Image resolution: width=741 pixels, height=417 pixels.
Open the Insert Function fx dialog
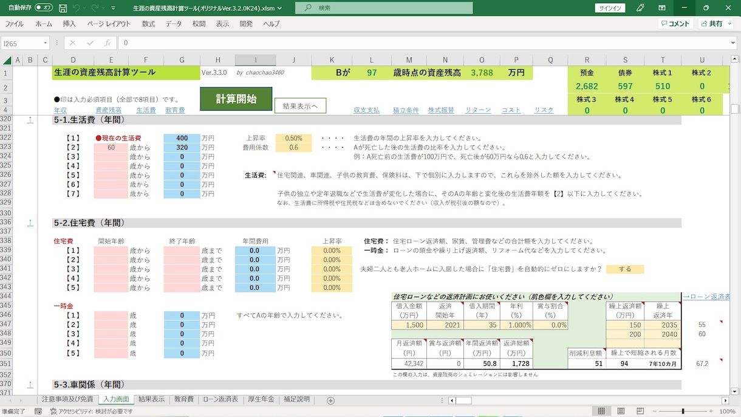[107, 43]
